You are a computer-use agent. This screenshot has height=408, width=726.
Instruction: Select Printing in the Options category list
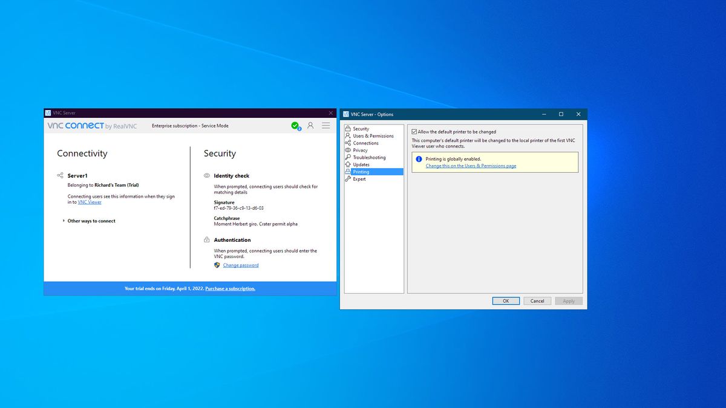(361, 171)
